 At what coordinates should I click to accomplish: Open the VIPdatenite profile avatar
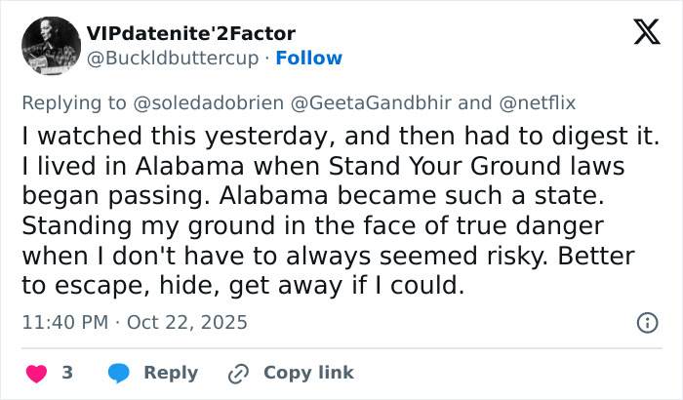48,46
